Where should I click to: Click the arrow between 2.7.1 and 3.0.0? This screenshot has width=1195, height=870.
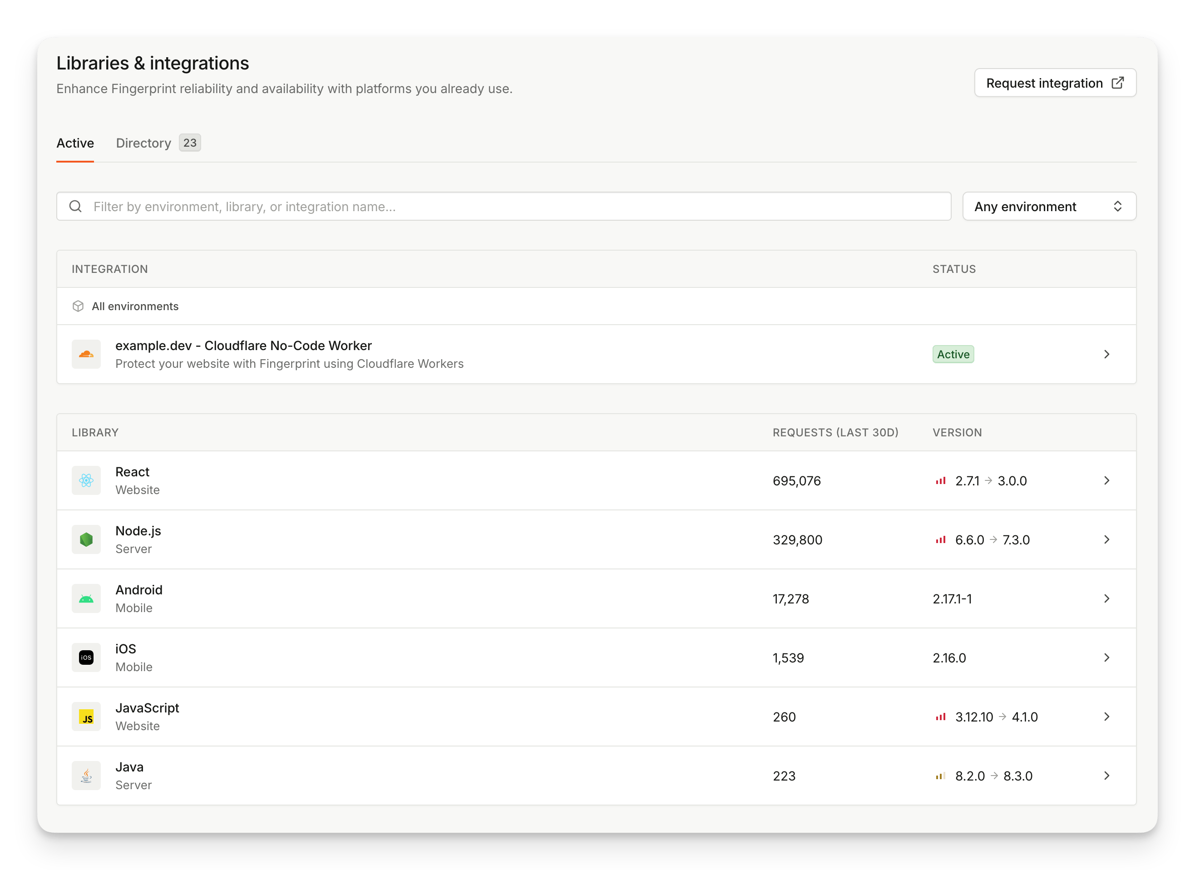click(x=988, y=480)
